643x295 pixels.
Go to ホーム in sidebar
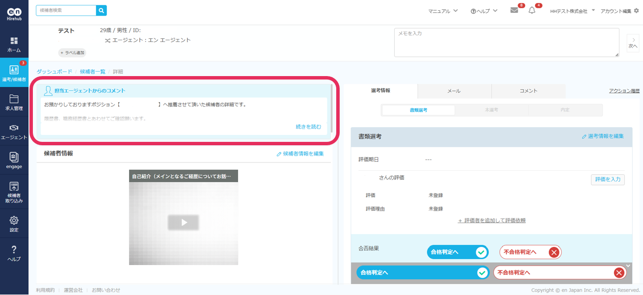[14, 45]
